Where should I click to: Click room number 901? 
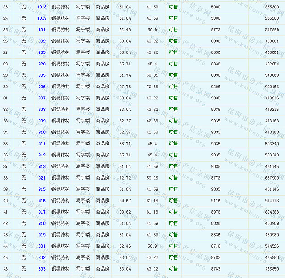point(42,30)
